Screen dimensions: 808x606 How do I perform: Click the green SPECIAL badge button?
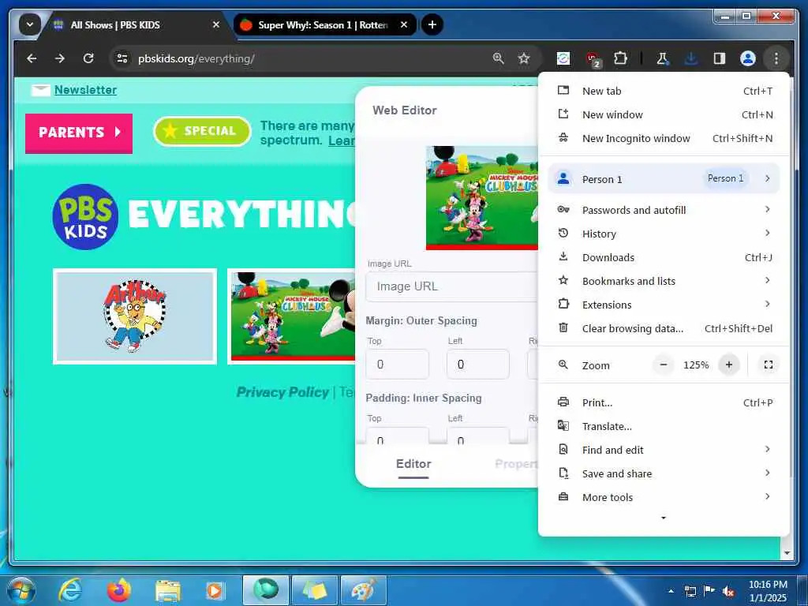(202, 131)
